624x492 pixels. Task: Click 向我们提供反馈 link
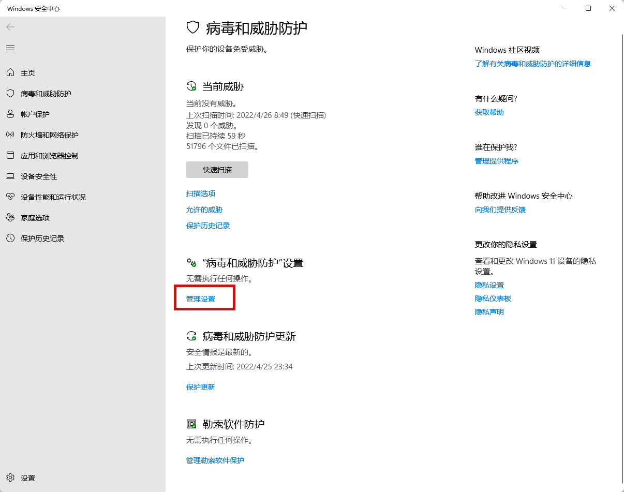tap(500, 210)
